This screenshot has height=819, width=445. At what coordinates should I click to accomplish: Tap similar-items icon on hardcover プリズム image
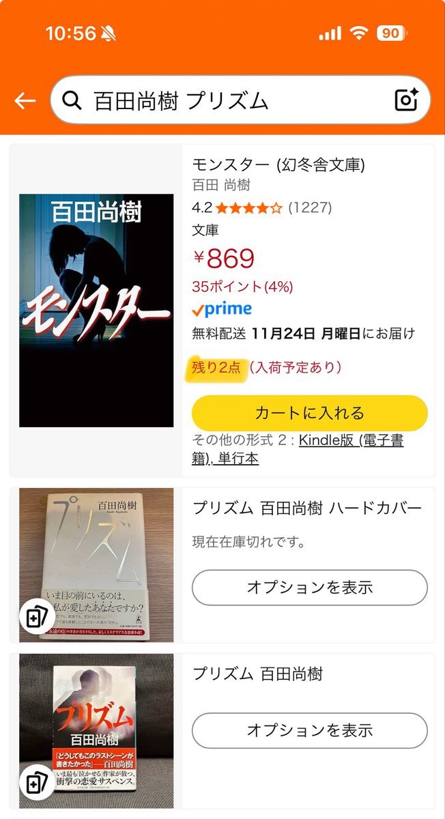pos(34,617)
